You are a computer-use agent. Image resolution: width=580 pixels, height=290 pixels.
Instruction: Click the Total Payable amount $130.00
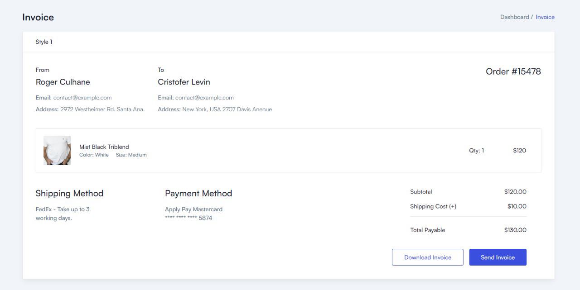(x=515, y=230)
